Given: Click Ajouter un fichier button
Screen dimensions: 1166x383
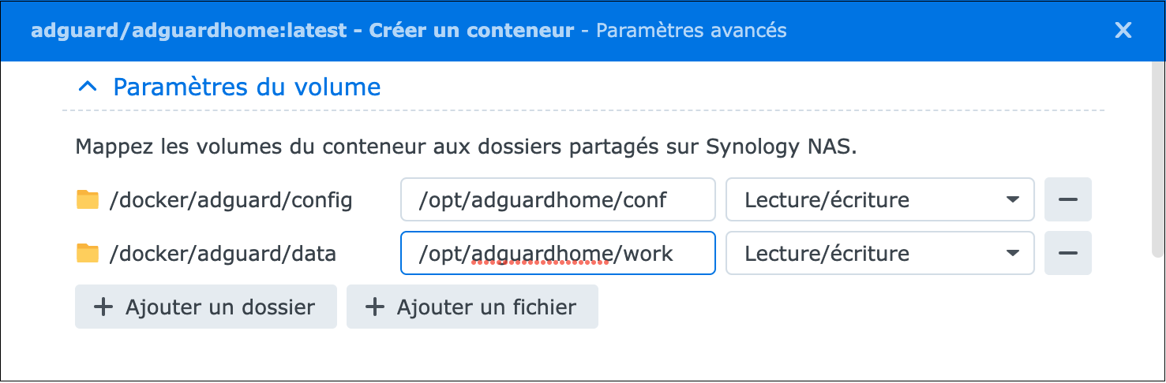Looking at the screenshot, I should pyautogui.click(x=472, y=307).
